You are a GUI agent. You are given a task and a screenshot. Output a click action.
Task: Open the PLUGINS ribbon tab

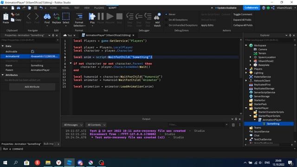pyautogui.click(x=99, y=8)
